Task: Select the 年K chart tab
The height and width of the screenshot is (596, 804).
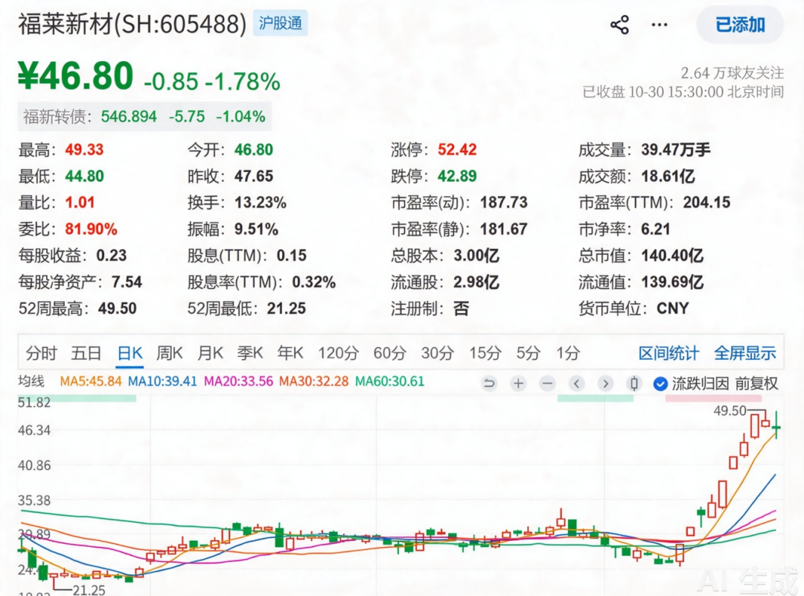Action: 290,353
